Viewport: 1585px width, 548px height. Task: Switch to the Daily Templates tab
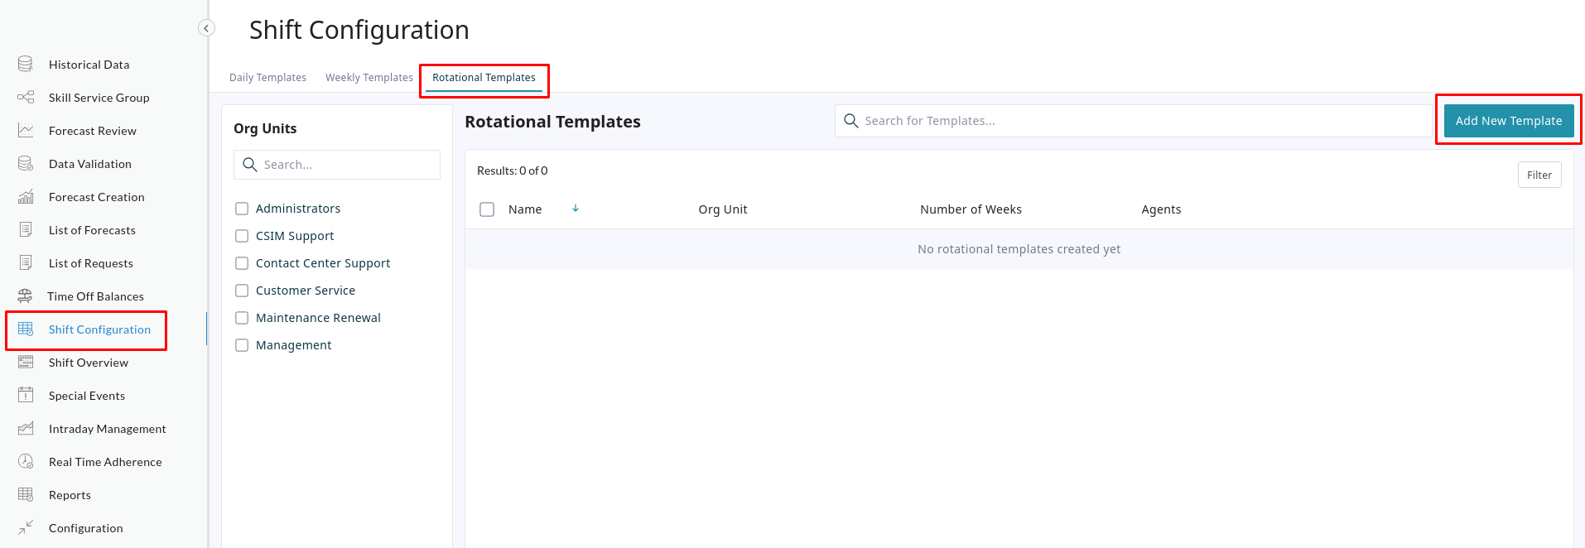tap(267, 78)
